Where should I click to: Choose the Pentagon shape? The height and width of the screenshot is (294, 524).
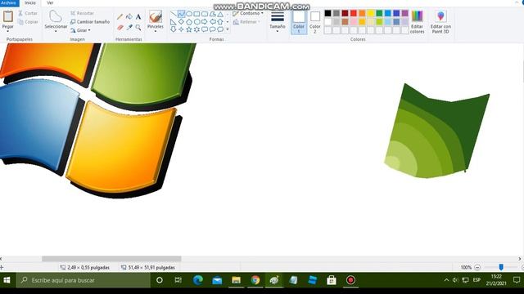189,22
